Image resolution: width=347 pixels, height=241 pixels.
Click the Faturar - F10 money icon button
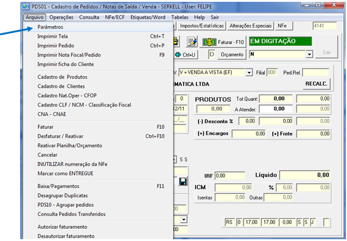click(223, 42)
